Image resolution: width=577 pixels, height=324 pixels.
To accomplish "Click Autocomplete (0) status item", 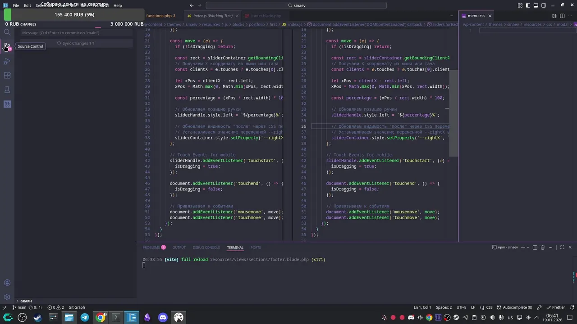I will click(514, 307).
